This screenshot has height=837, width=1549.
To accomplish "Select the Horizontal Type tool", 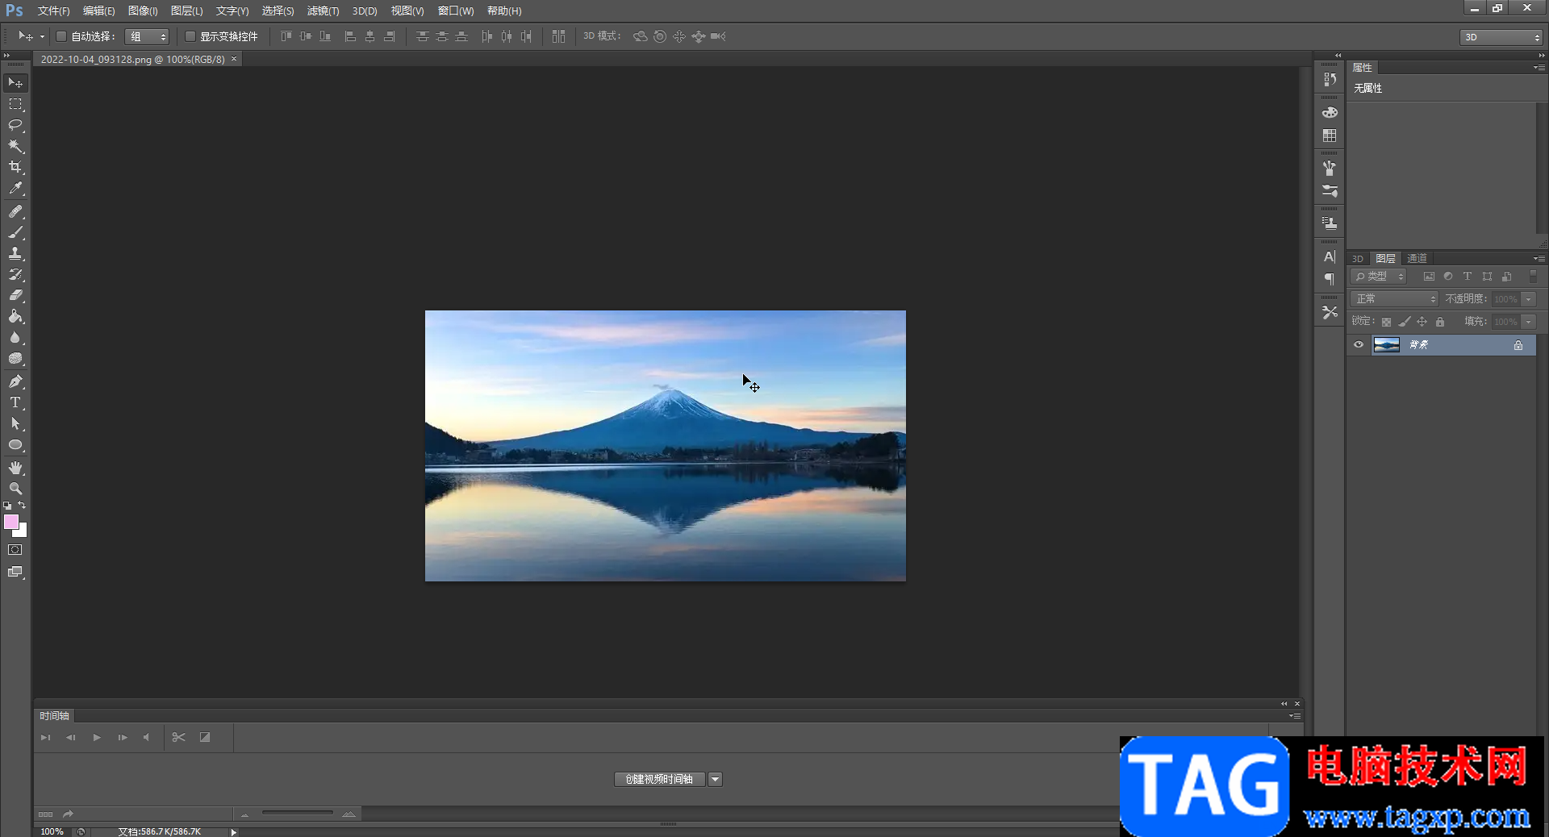I will pos(15,402).
